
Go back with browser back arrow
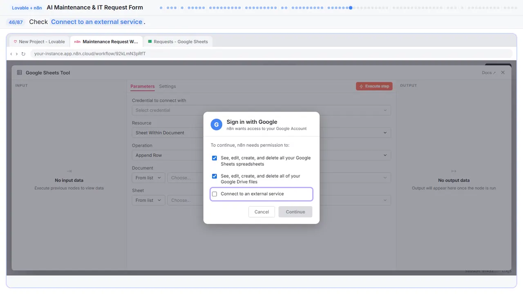(11, 53)
